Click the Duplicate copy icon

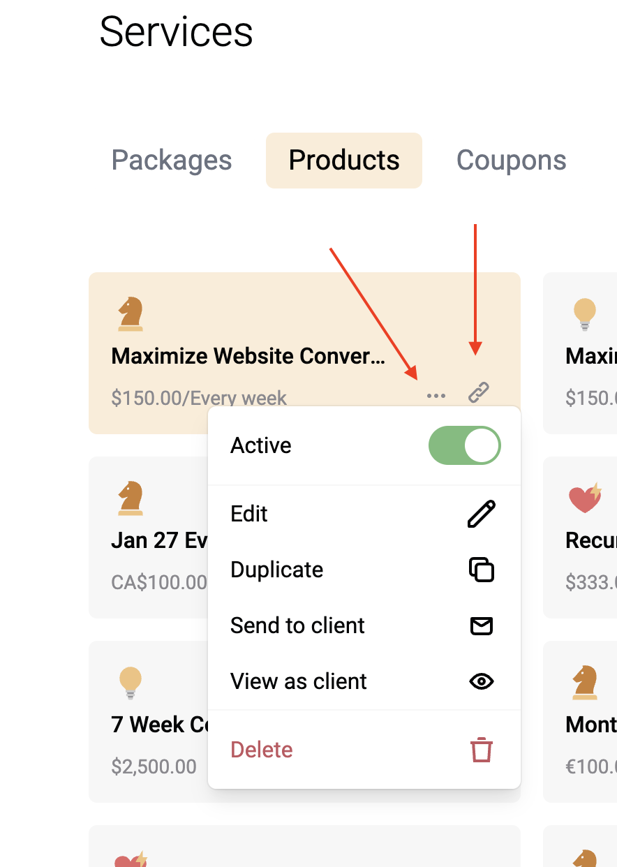(x=482, y=570)
